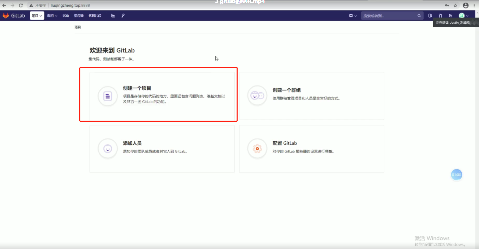Open the 里程碑 navbar item
The height and width of the screenshot is (249, 479).
coord(79,16)
